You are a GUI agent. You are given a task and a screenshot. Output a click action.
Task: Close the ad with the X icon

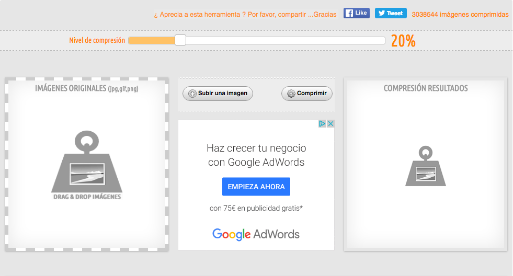[x=331, y=123]
